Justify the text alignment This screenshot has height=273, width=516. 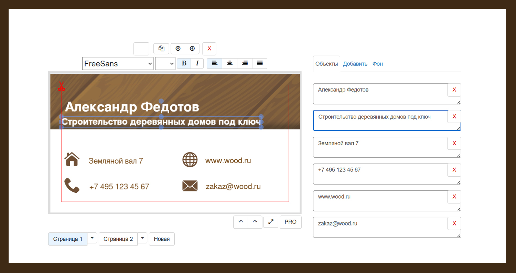(260, 63)
